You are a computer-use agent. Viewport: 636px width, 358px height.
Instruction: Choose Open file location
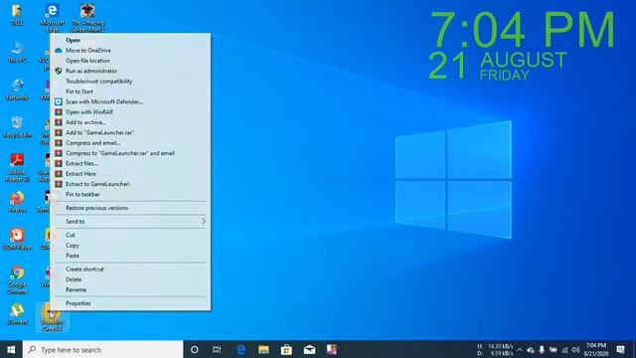130,61
